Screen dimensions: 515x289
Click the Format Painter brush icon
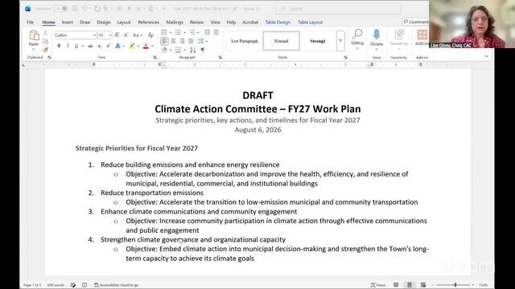pyautogui.click(x=45, y=50)
